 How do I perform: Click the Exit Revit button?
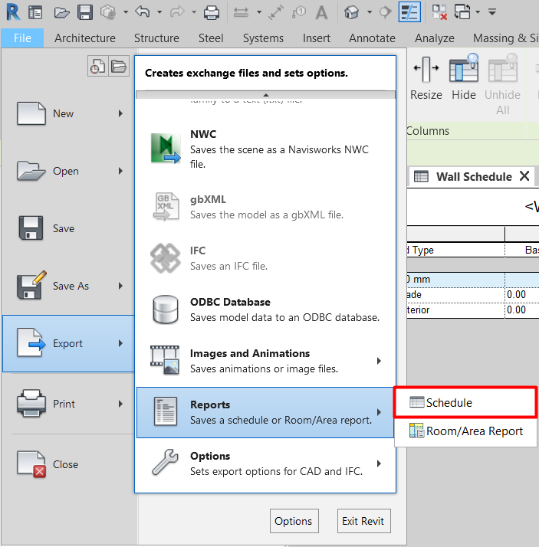coord(363,521)
